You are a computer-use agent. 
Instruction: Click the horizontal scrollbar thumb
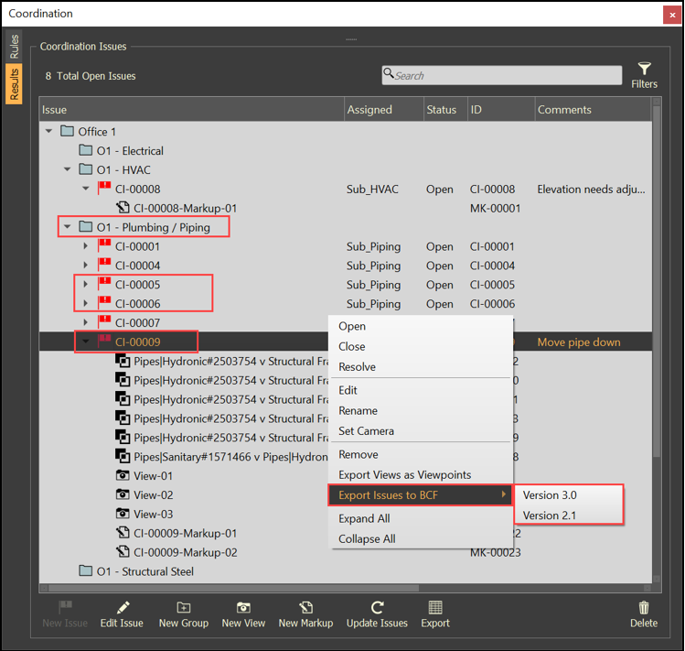[234, 588]
